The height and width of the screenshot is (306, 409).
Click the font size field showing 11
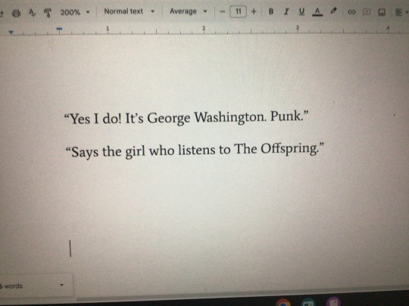pyautogui.click(x=238, y=11)
